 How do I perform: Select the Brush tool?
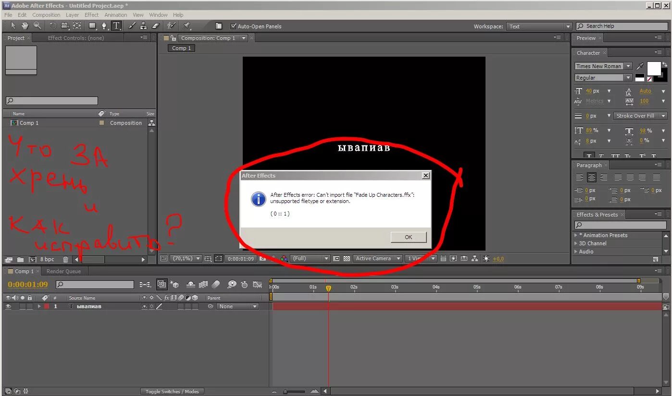click(x=132, y=26)
